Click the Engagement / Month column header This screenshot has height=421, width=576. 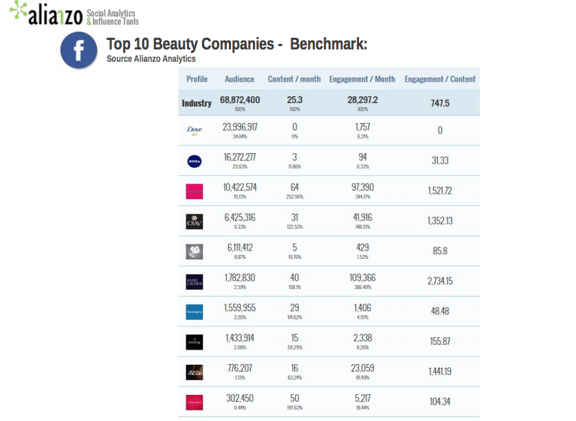pos(362,79)
